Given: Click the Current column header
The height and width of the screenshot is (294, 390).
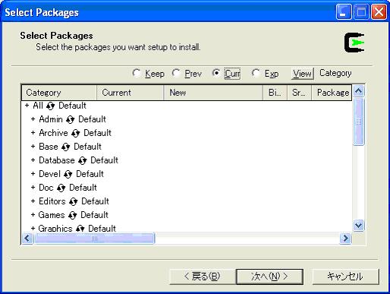Looking at the screenshot, I should (x=130, y=93).
